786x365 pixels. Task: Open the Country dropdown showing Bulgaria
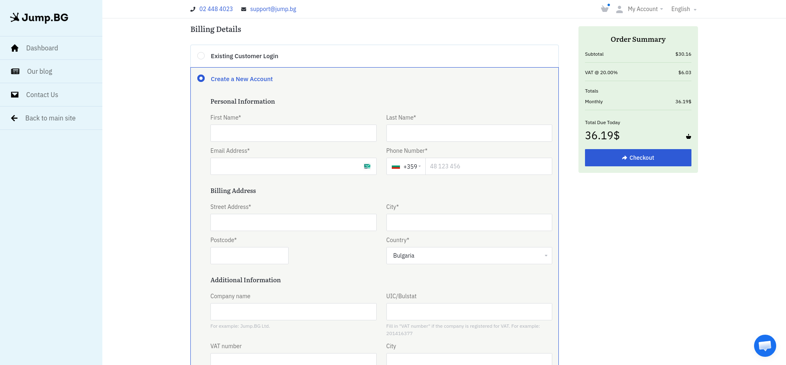tap(469, 256)
